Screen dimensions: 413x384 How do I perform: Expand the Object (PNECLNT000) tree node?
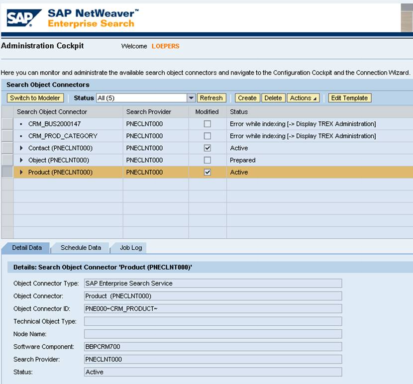click(x=21, y=160)
